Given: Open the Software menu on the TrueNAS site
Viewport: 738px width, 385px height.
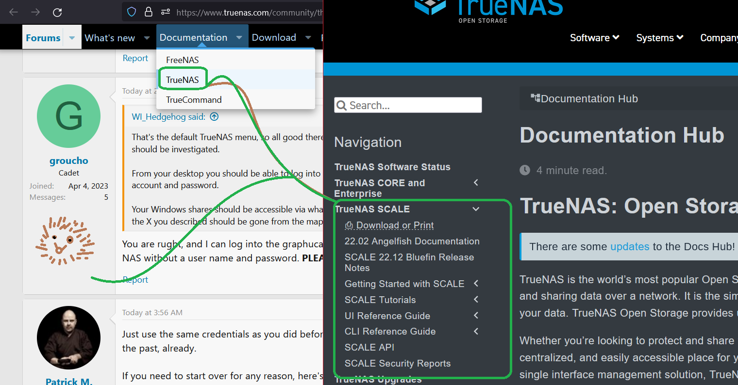Looking at the screenshot, I should (x=594, y=38).
